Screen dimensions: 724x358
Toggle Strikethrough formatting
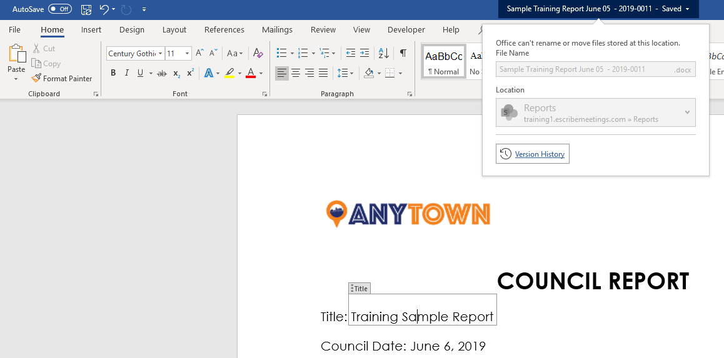point(161,73)
